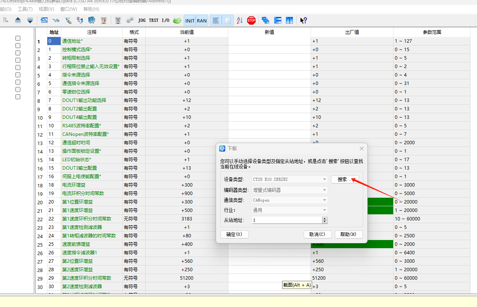Screen dimensions: 477x307
Task: Click the blue monitor toolbar icon after separator
Action: point(44,20)
